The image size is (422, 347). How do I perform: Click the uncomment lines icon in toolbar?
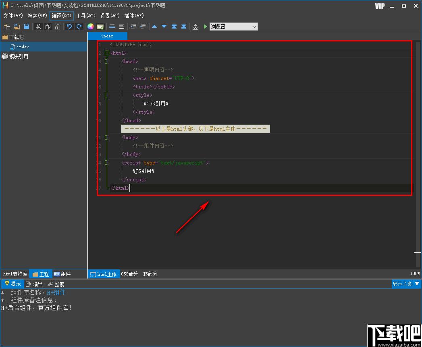point(122,27)
